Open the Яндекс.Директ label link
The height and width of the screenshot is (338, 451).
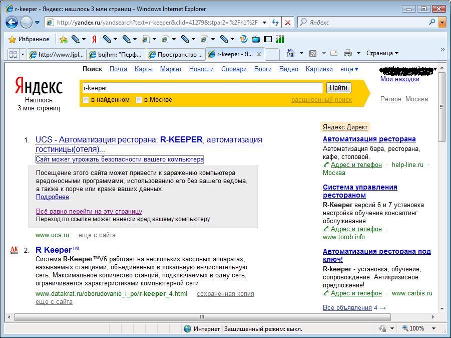(345, 127)
